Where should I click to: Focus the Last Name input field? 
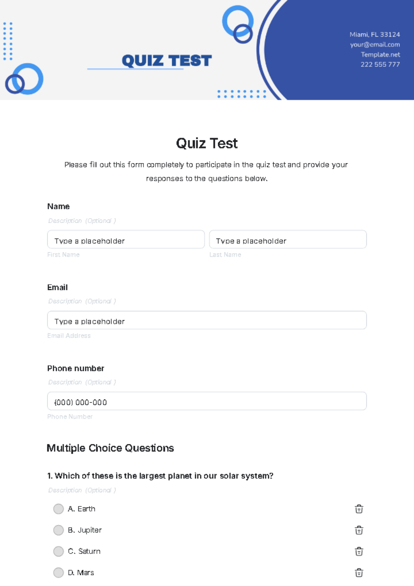click(x=288, y=240)
